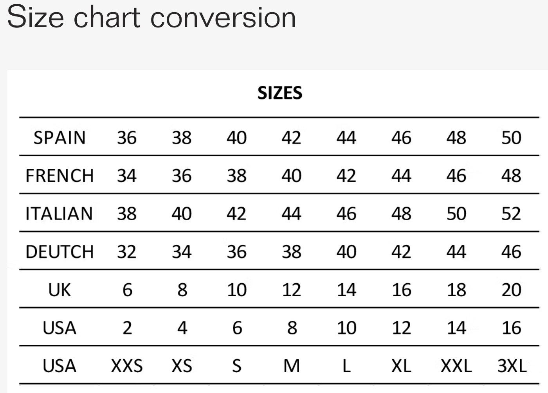Image resolution: width=548 pixels, height=393 pixels.
Task: Select the FRENCH row label
Action: click(59, 176)
